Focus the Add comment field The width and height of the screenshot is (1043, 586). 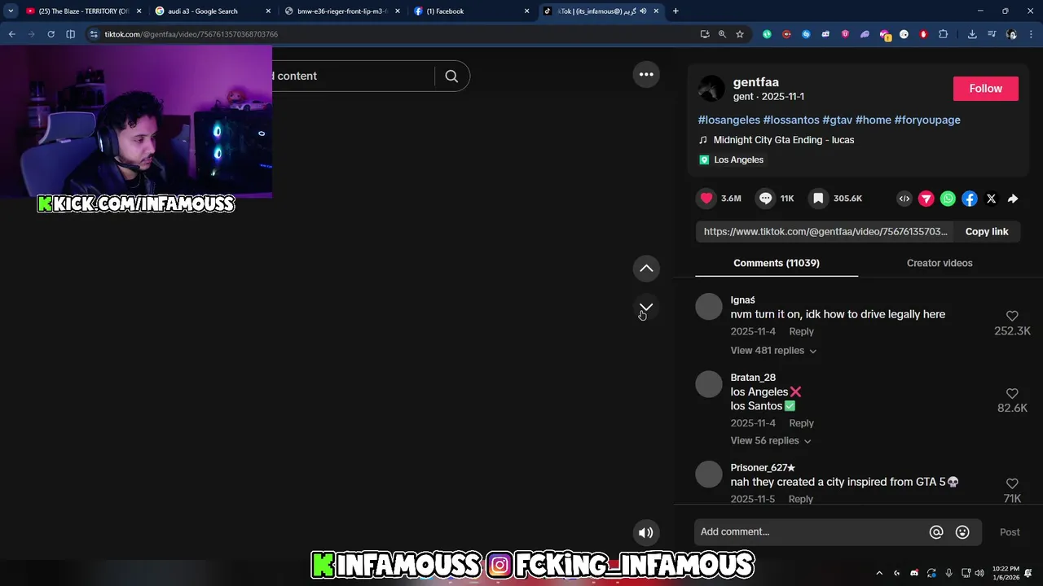pyautogui.click(x=811, y=531)
